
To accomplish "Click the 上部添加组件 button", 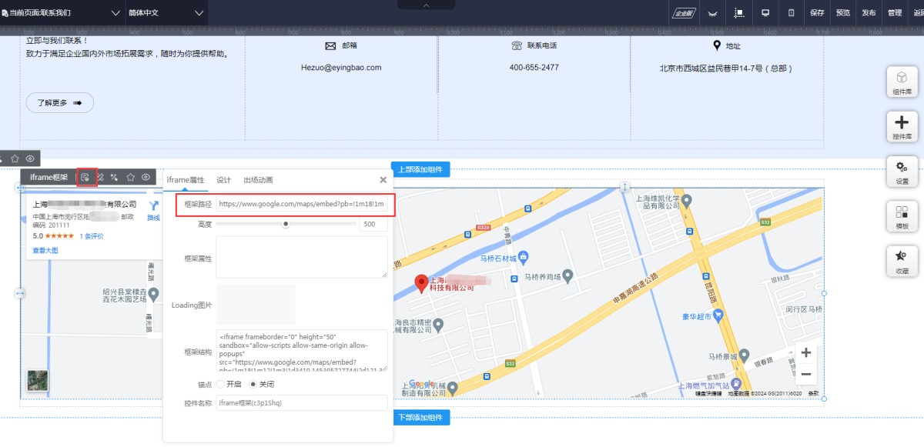I will click(x=420, y=169).
